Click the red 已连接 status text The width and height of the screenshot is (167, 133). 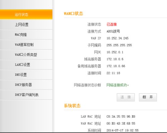coord(112,24)
